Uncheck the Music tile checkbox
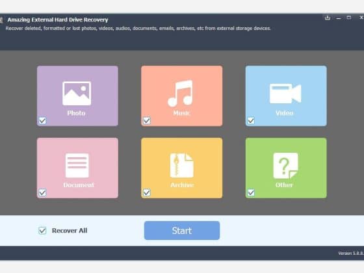Screen dimensions: 364x273 [147, 120]
